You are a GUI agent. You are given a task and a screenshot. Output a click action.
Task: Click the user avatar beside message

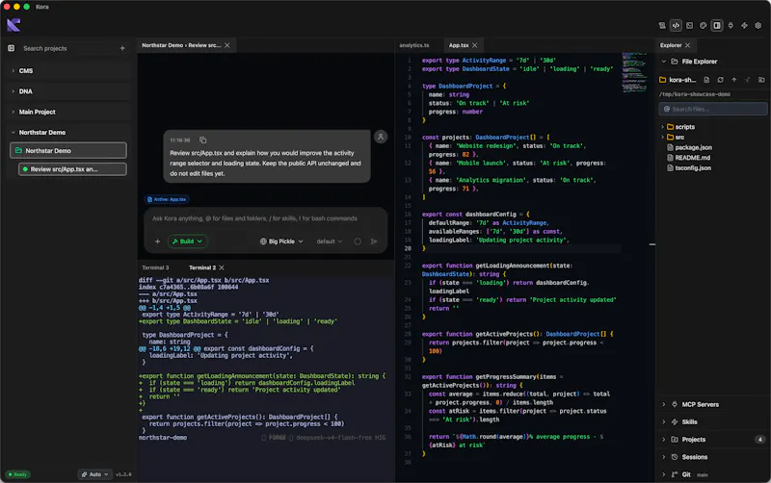pyautogui.click(x=381, y=137)
